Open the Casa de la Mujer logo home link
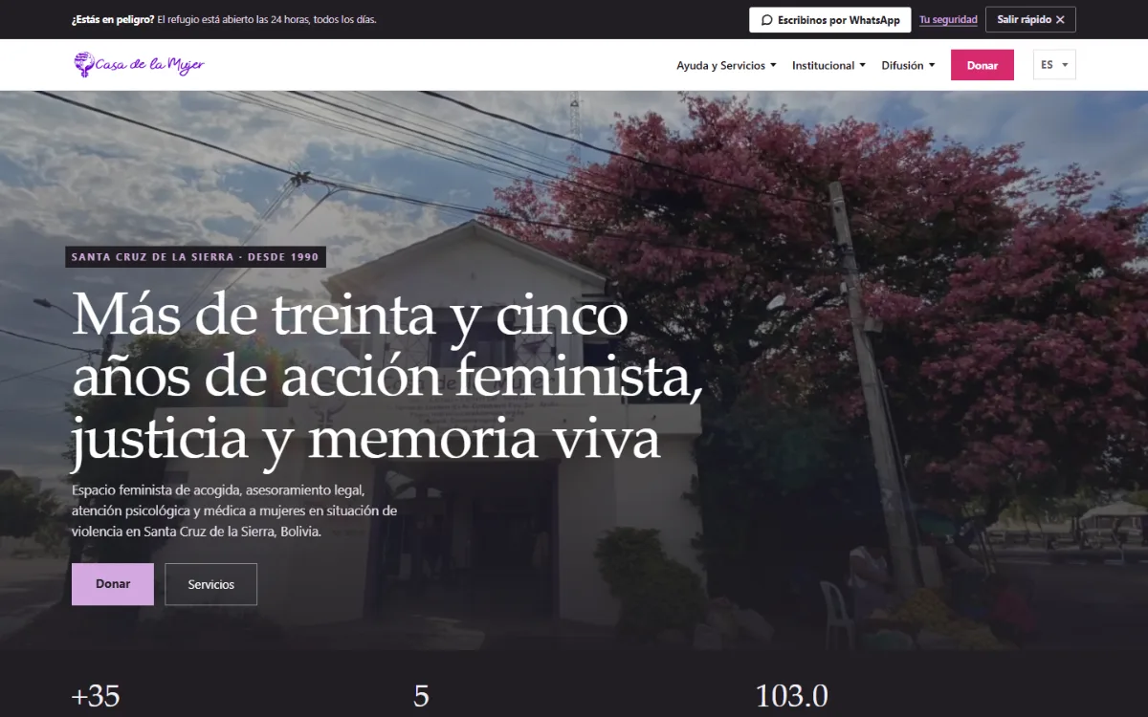The width and height of the screenshot is (1148, 717). (140, 65)
